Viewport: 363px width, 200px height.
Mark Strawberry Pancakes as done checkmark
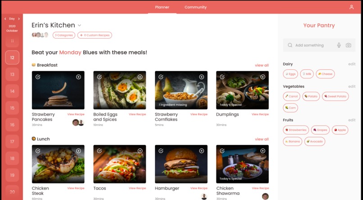(38, 77)
